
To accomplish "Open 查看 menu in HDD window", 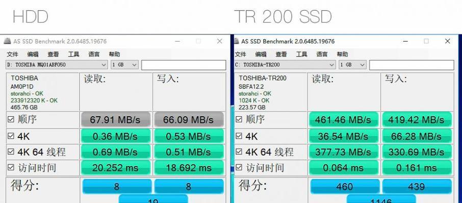I will pyautogui.click(x=53, y=54).
